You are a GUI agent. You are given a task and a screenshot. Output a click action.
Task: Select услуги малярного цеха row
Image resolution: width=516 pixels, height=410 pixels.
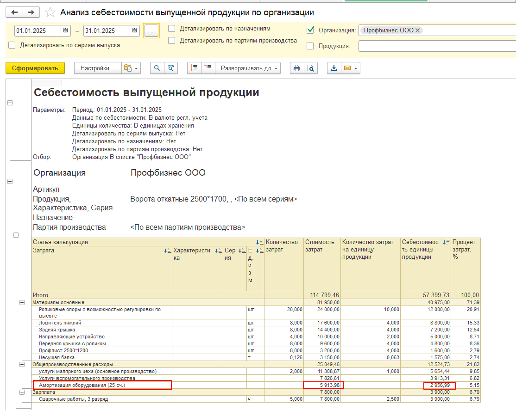256,371
